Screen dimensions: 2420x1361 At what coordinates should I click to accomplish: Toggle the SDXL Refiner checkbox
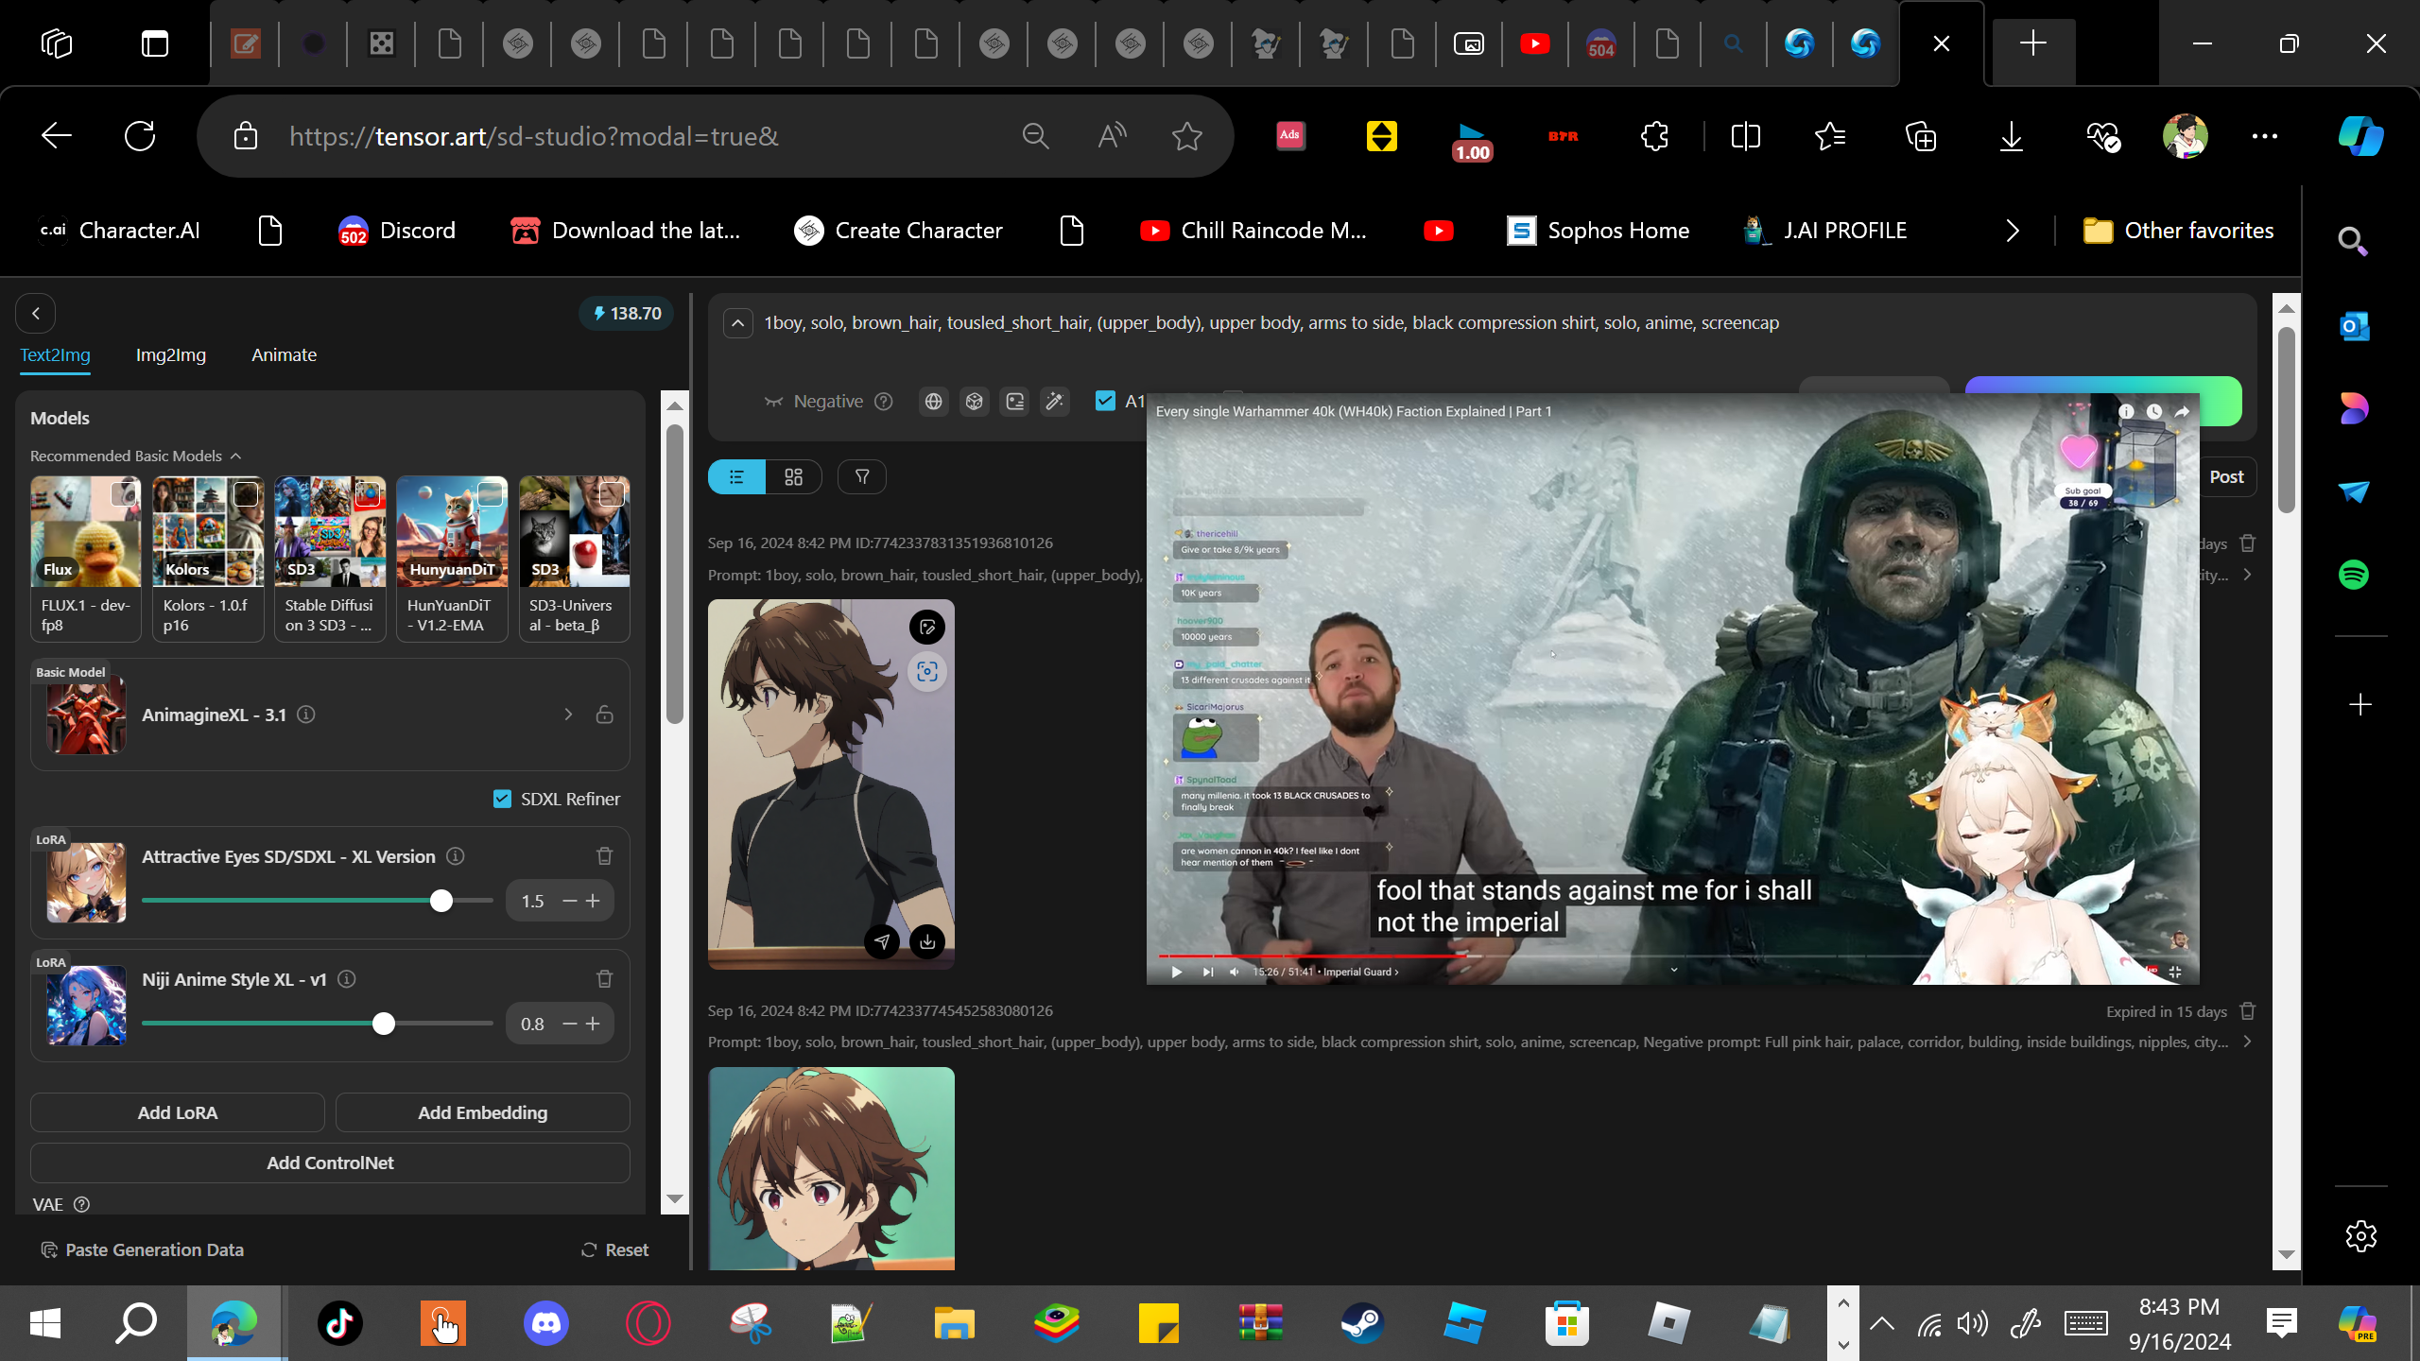point(502,799)
